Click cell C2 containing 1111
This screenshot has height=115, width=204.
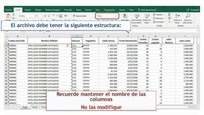click(x=77, y=45)
